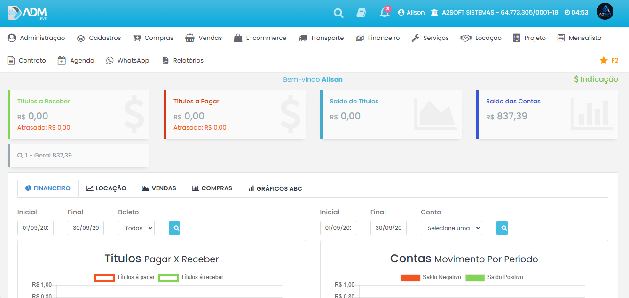Screen dimensions: 629x298
Task: Open the Projeto menu
Action: pos(529,38)
